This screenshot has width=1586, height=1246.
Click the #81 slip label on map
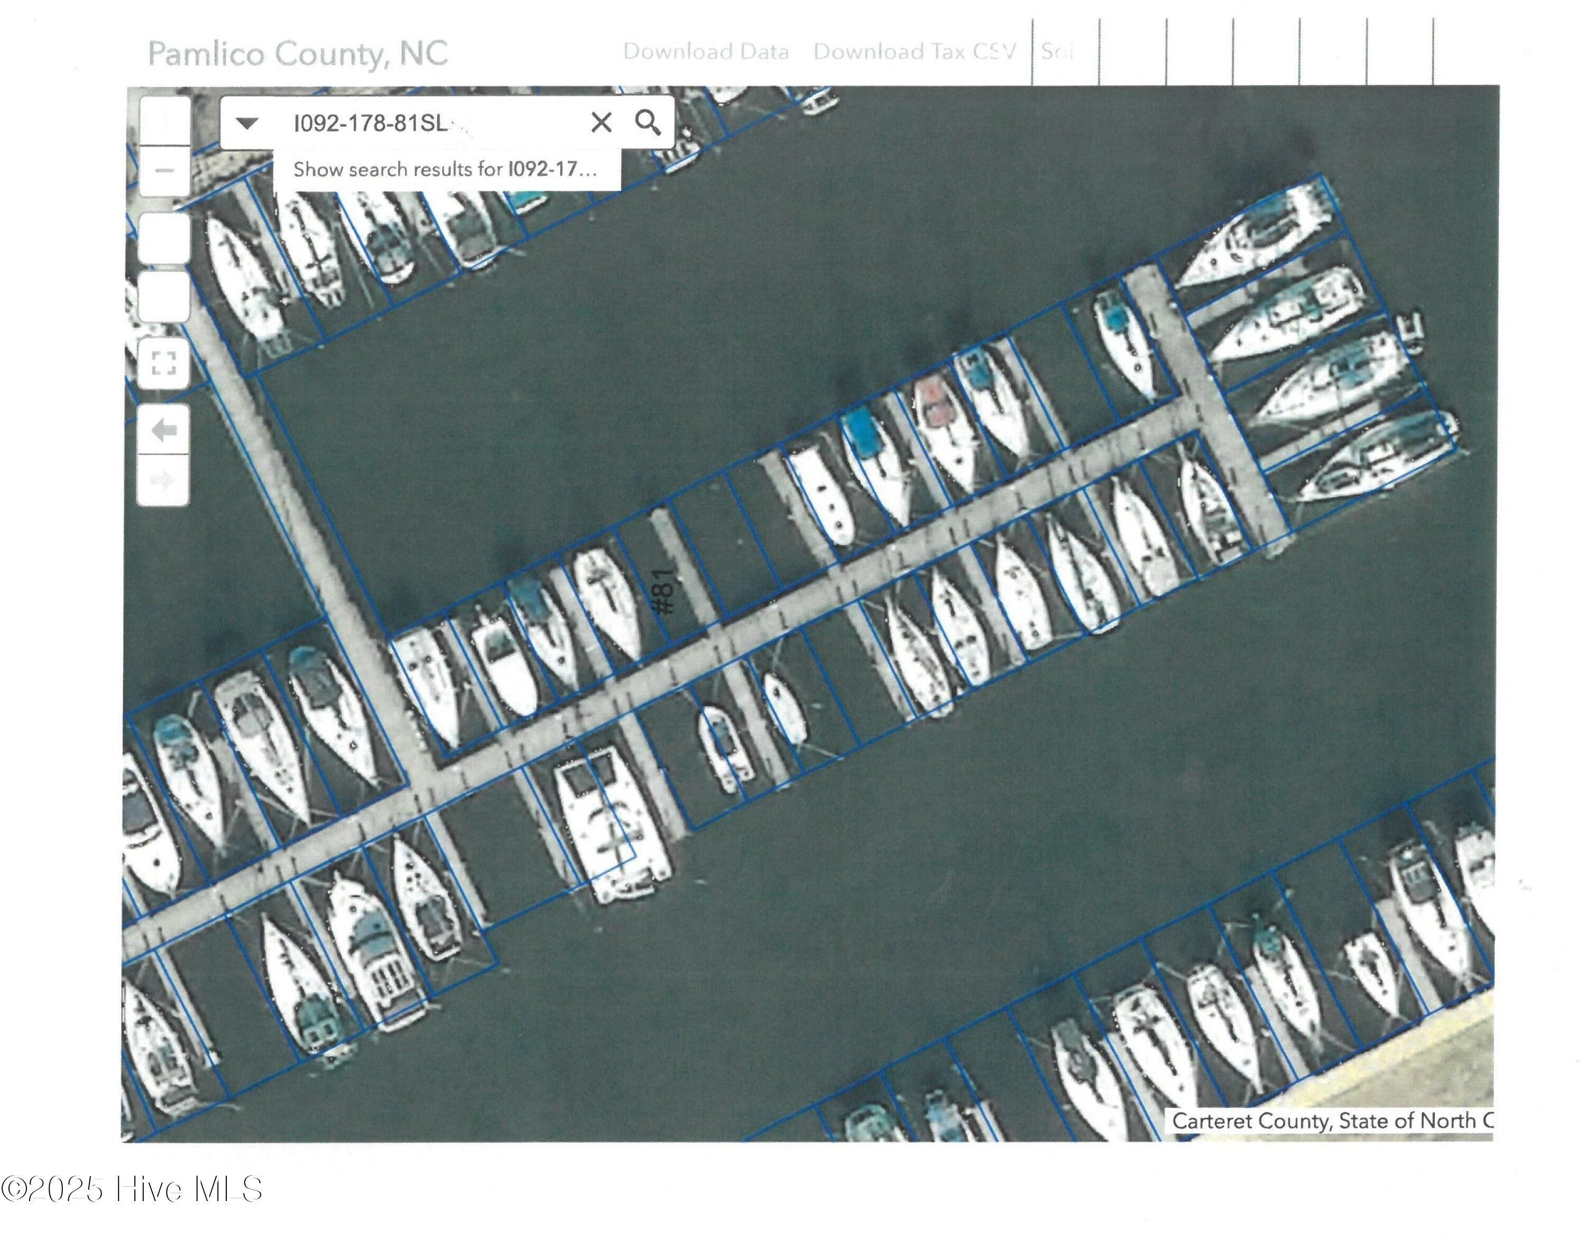point(663,591)
